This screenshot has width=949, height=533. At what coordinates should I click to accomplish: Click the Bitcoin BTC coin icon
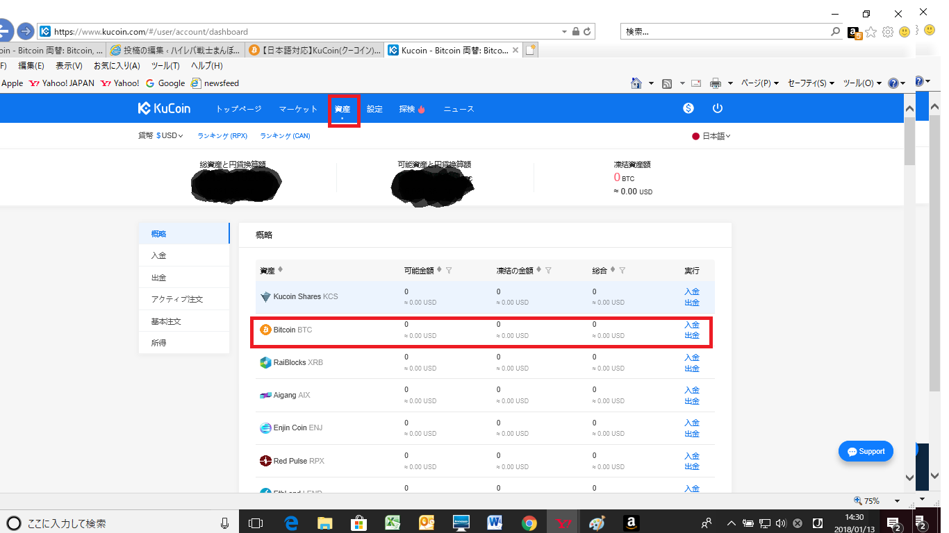pos(265,330)
